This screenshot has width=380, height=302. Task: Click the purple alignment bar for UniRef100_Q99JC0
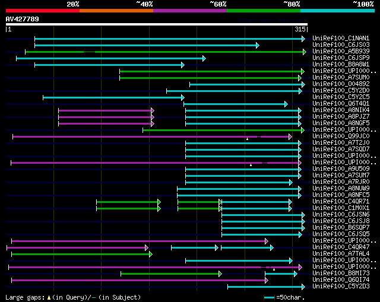(152, 137)
